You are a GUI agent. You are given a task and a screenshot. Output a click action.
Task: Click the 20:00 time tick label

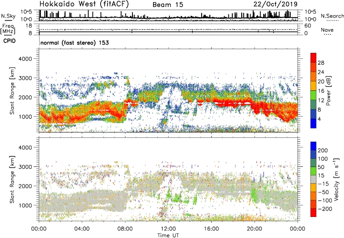tap(255, 229)
